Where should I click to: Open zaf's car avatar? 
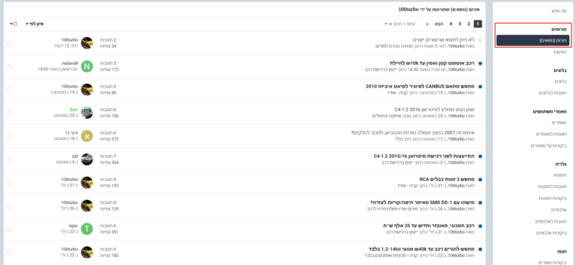[87, 159]
